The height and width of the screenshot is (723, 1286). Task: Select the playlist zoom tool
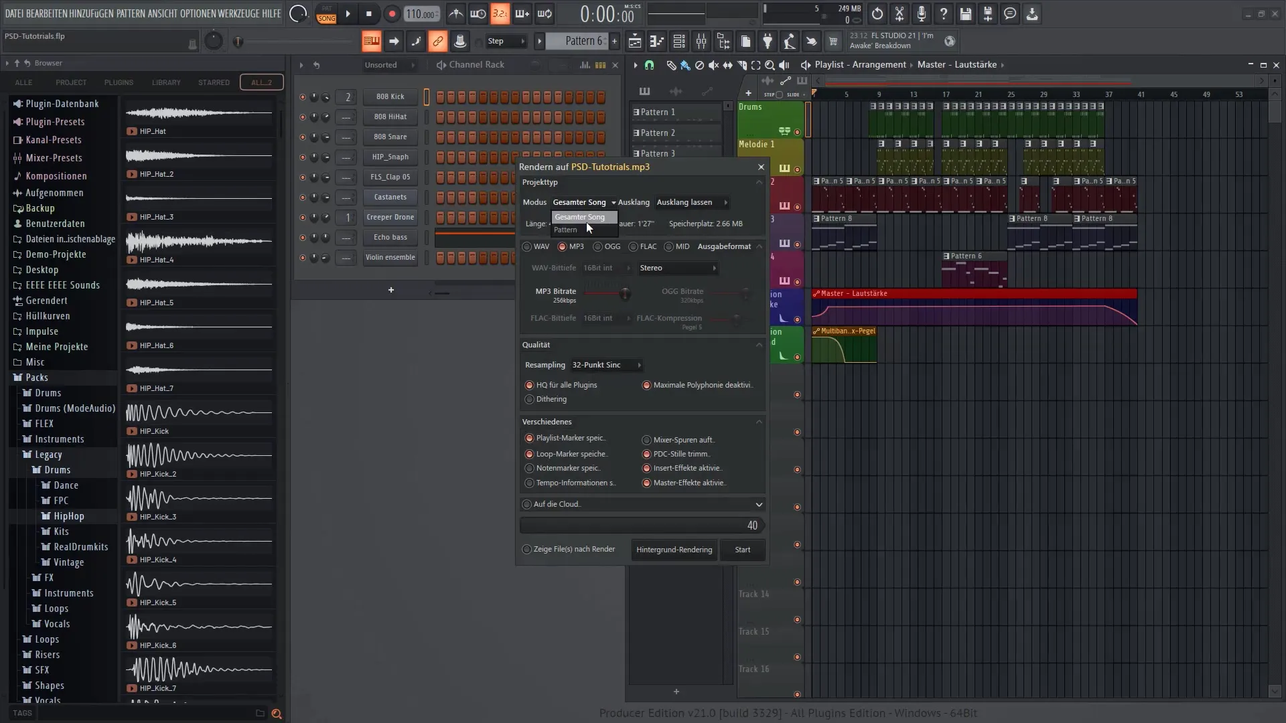click(770, 65)
